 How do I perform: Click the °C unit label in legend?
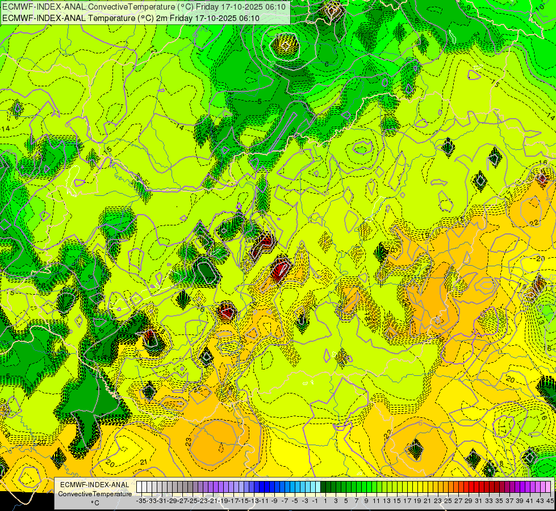[95, 503]
